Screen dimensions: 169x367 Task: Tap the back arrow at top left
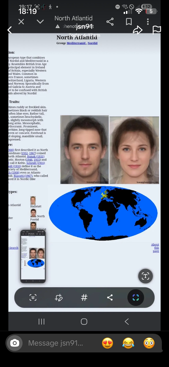(x=9, y=30)
